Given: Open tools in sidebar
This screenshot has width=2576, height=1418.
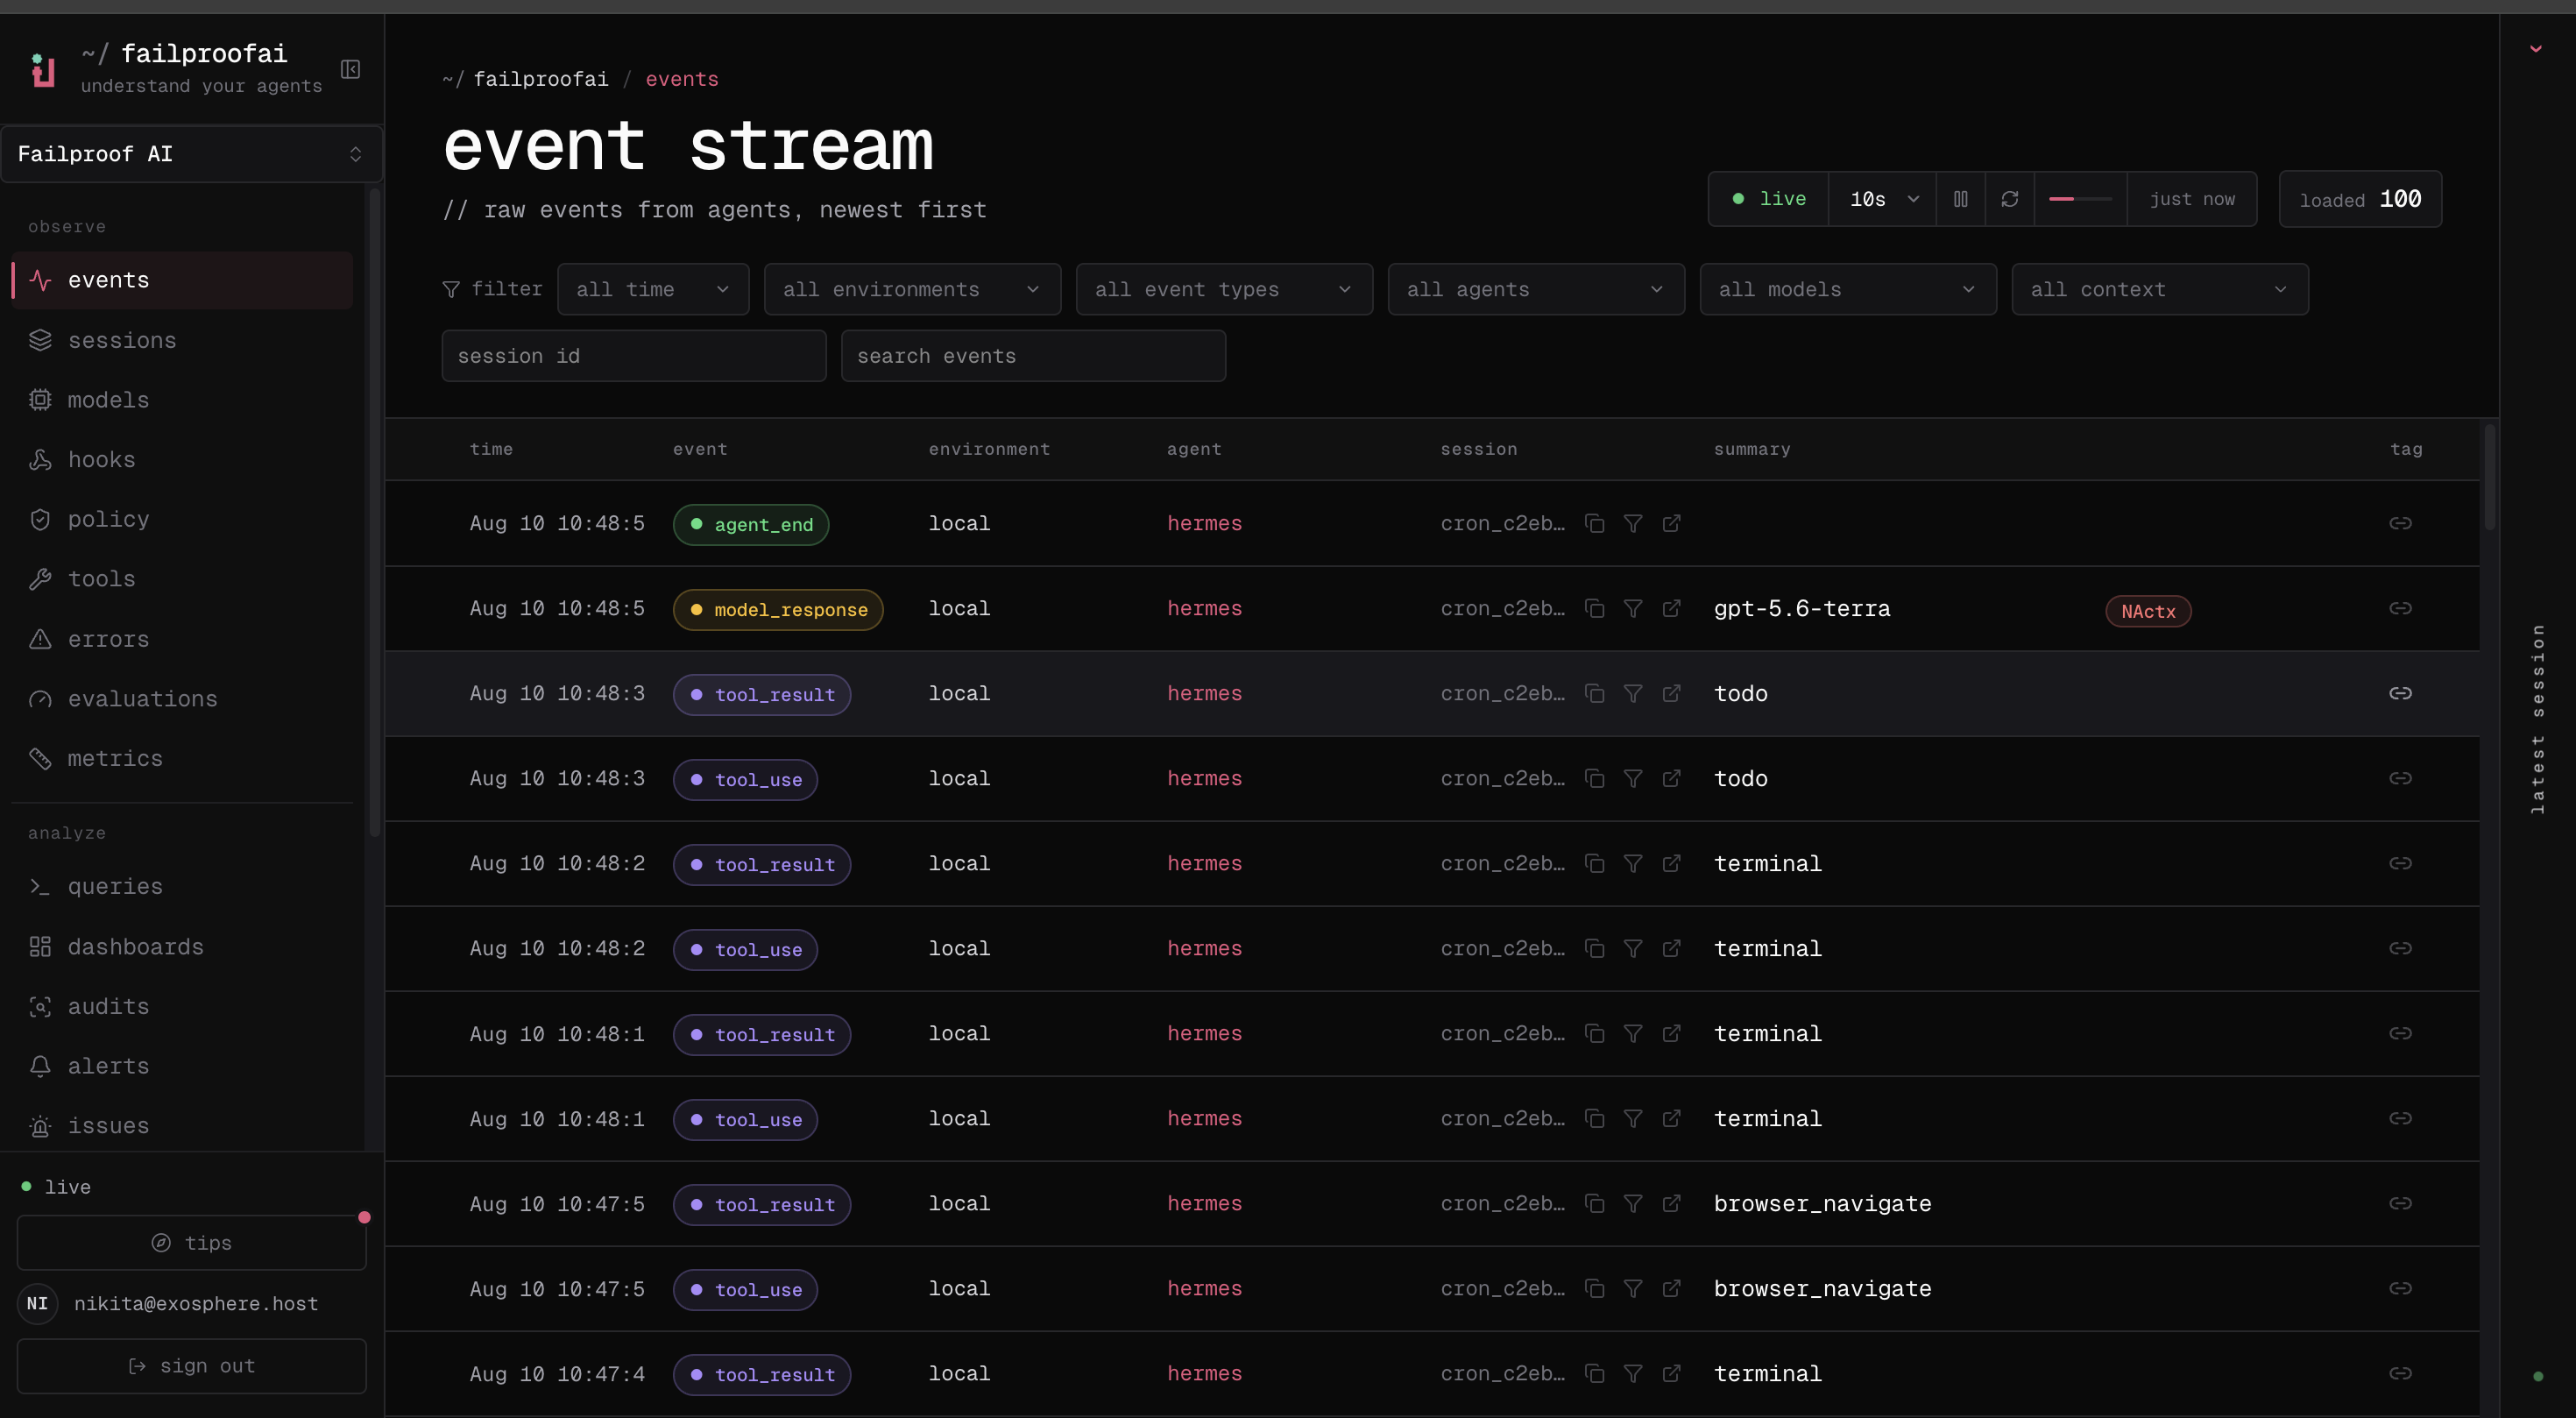Looking at the screenshot, I should point(182,579).
